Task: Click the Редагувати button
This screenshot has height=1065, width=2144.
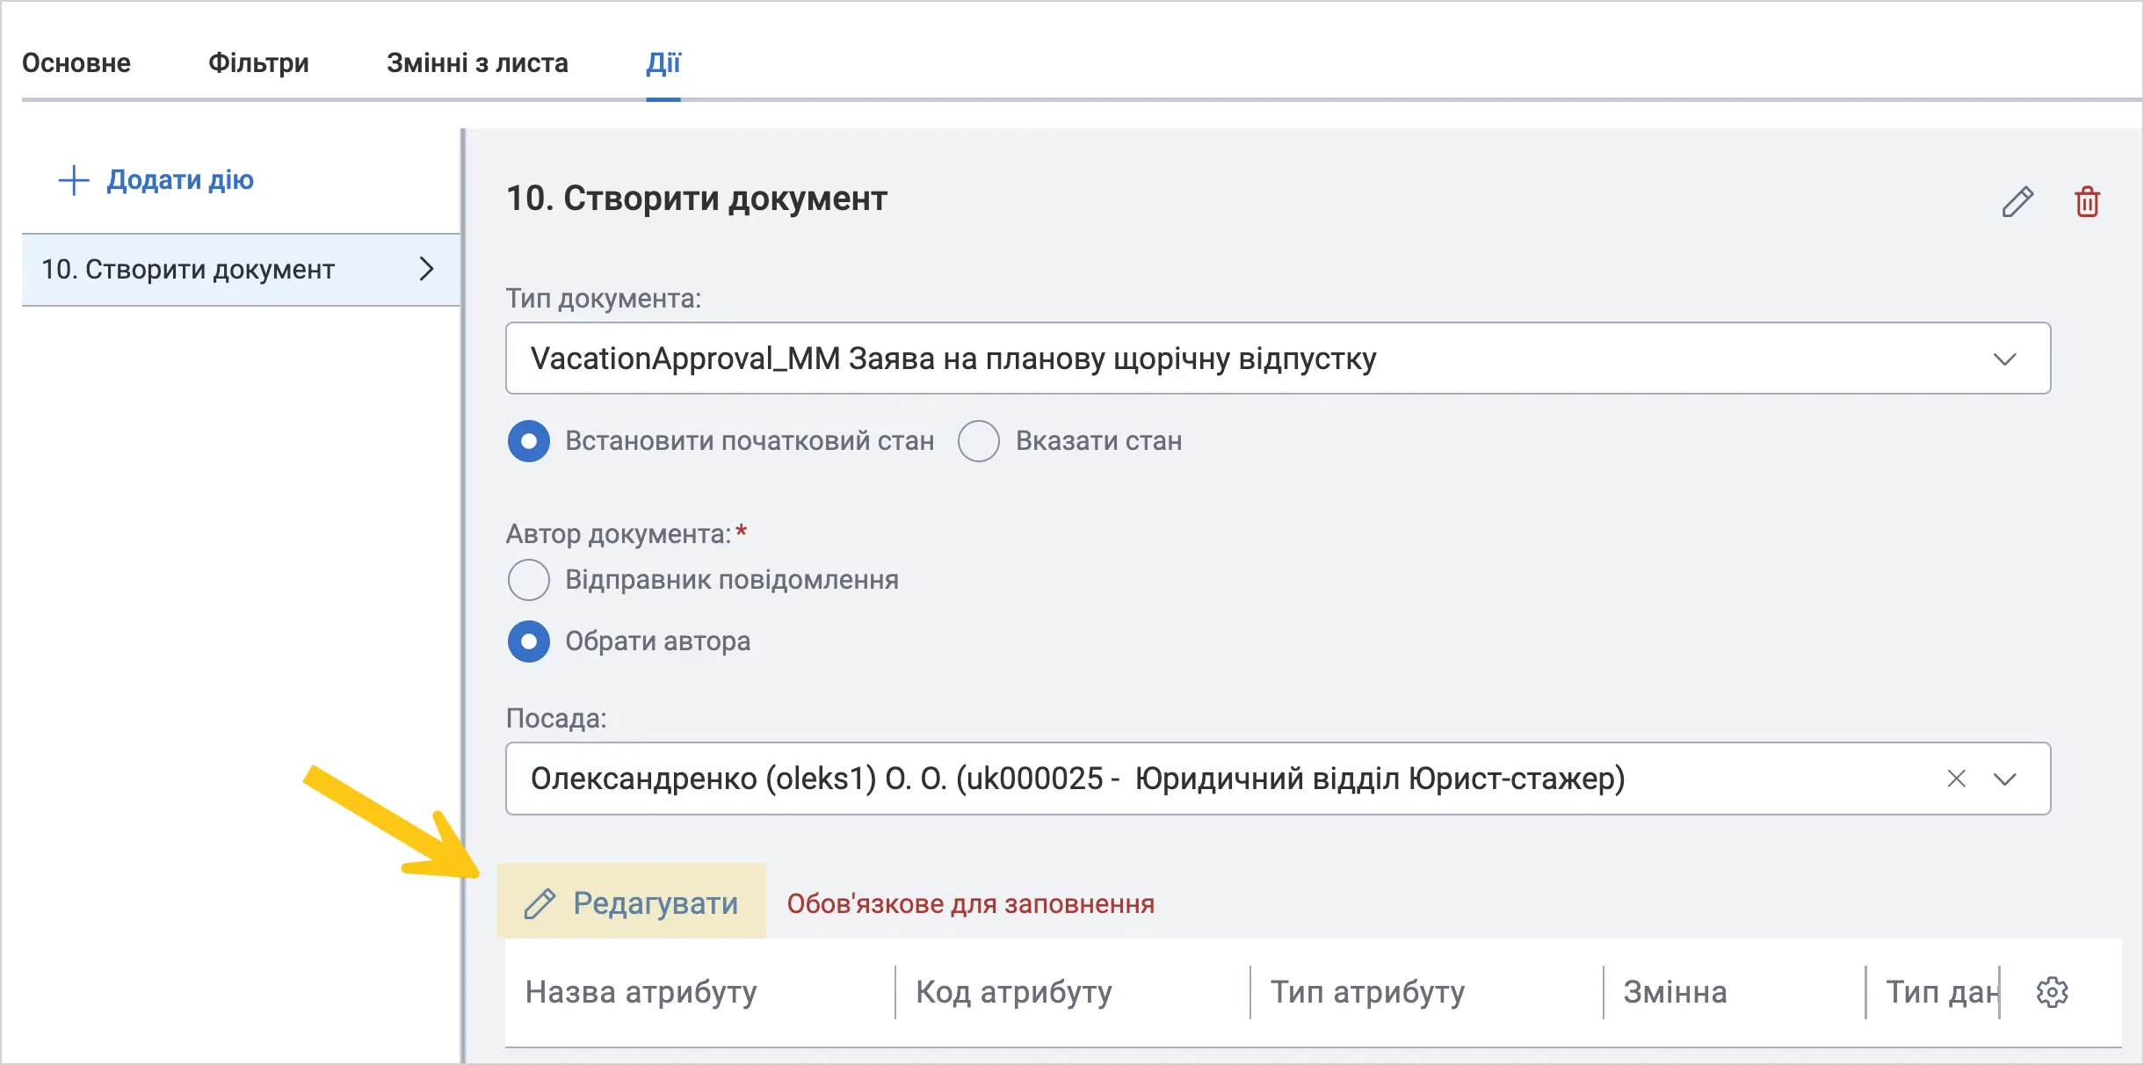Action: [x=632, y=902]
